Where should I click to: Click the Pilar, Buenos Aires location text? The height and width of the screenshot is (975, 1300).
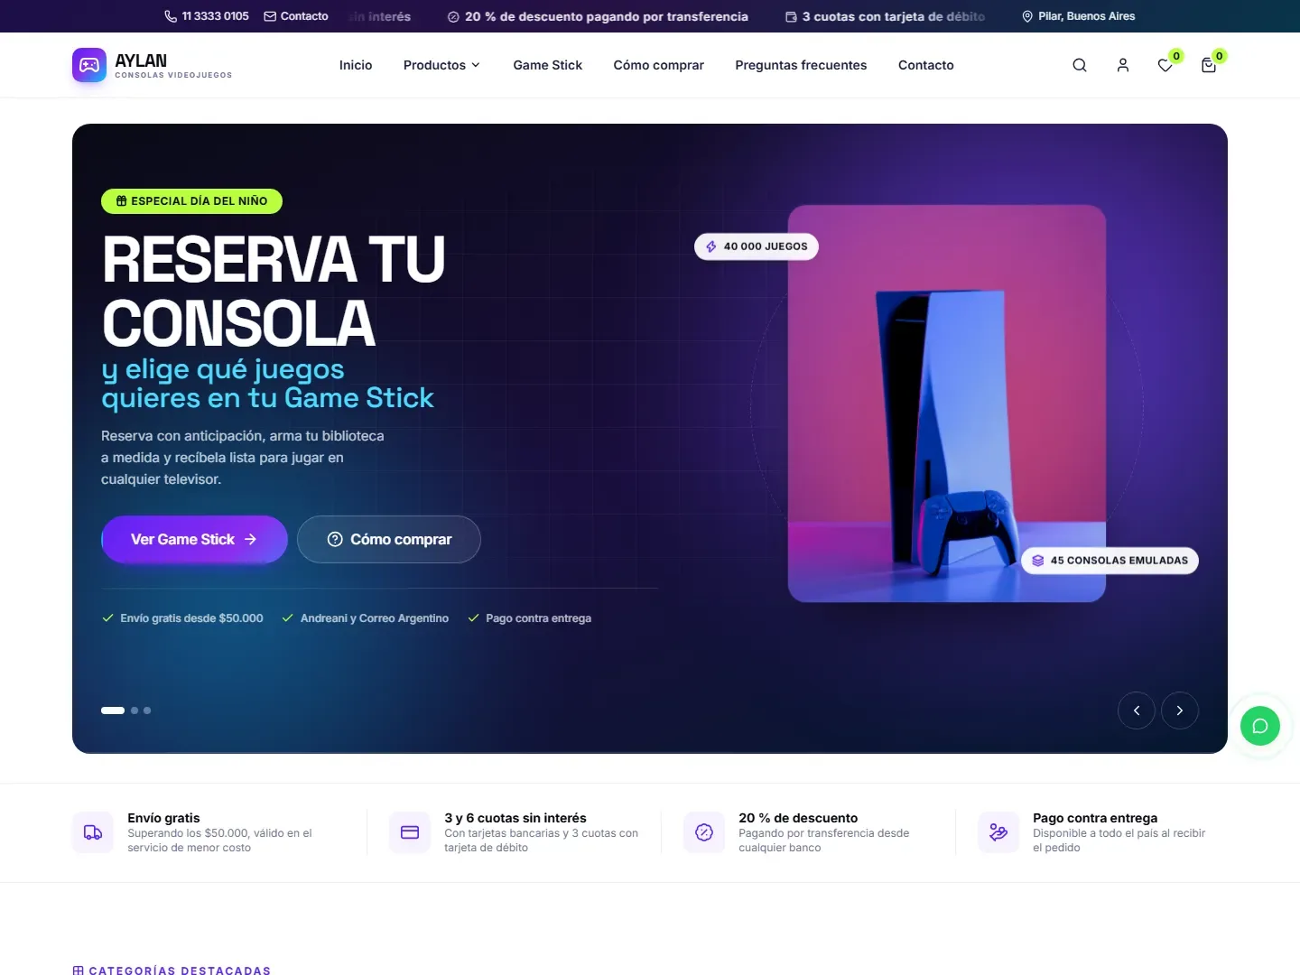click(1087, 16)
